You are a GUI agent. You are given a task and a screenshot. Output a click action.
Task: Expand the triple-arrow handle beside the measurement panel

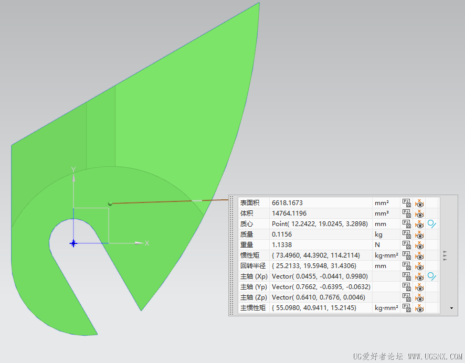coord(445,255)
